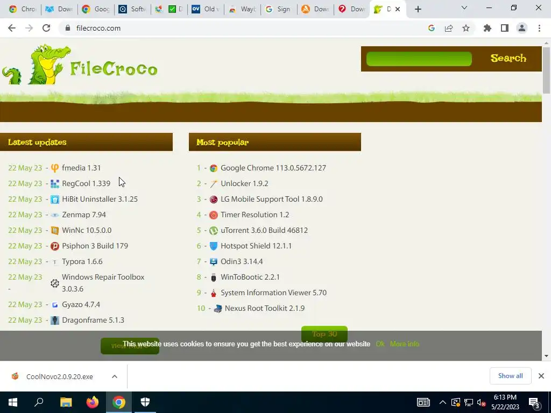Open the Chrome profile avatar
Image resolution: width=551 pixels, height=413 pixels.
pos(522,28)
